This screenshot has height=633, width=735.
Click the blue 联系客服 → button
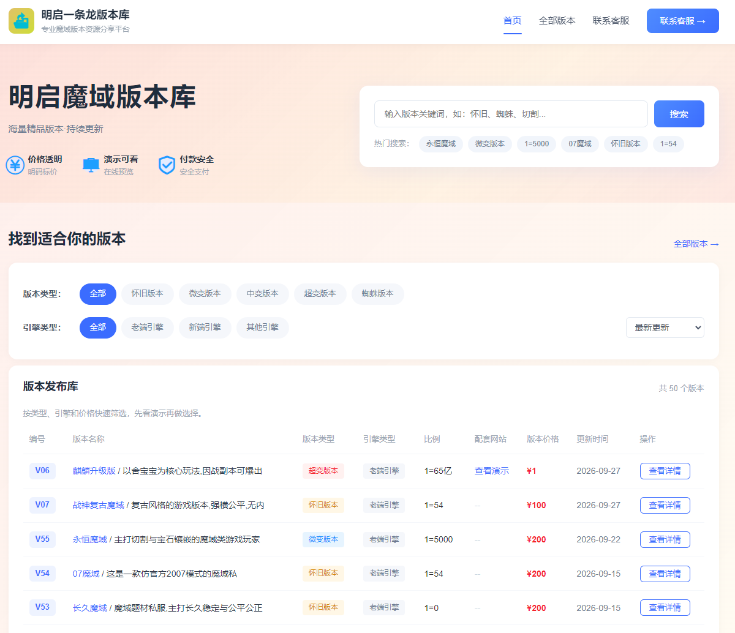683,21
